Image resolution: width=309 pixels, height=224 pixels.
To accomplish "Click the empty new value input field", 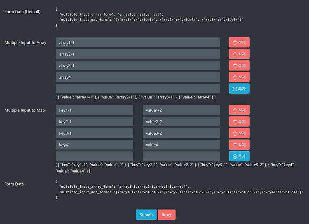I will [181, 156].
